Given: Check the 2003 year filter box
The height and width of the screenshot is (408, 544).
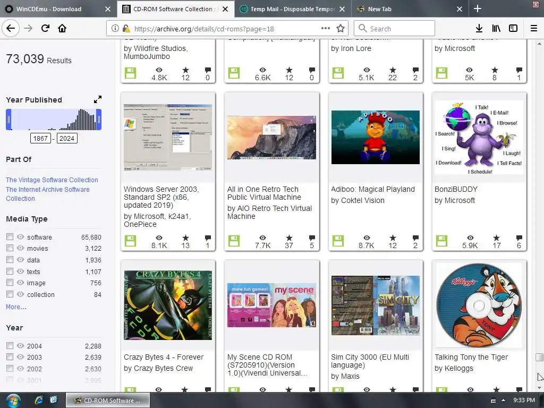Looking at the screenshot, I should tap(10, 356).
